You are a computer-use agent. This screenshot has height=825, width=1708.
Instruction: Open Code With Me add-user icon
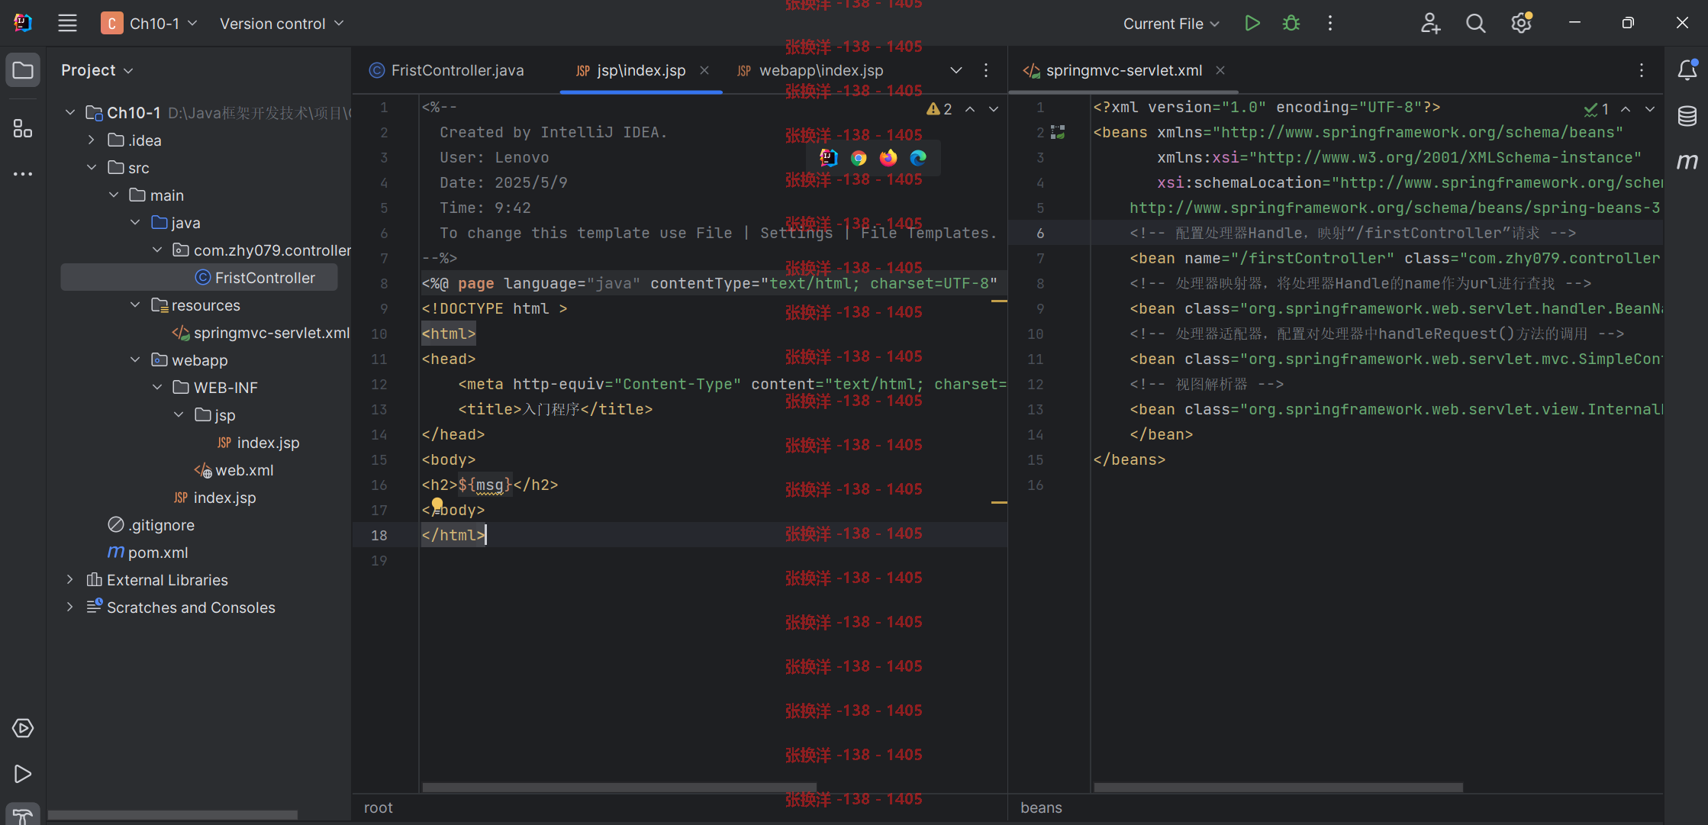point(1430,24)
